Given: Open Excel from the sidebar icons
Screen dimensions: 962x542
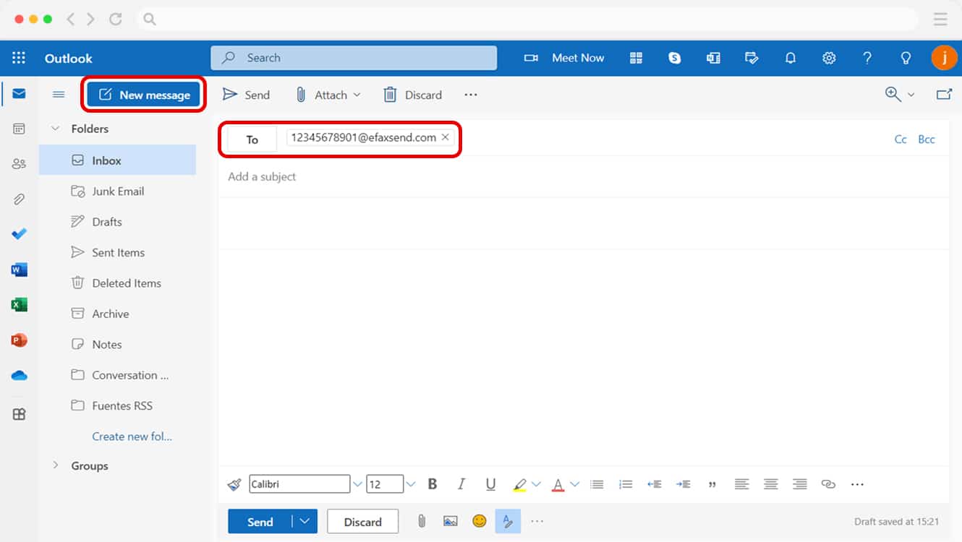Looking at the screenshot, I should (17, 304).
